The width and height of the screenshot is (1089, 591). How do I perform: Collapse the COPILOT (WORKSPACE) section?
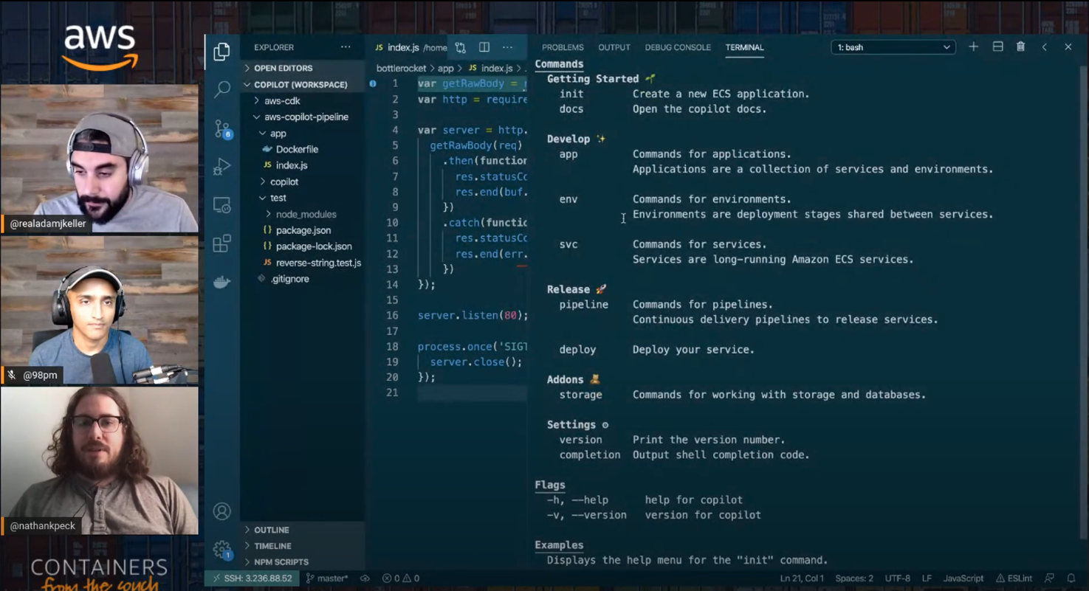click(x=302, y=84)
